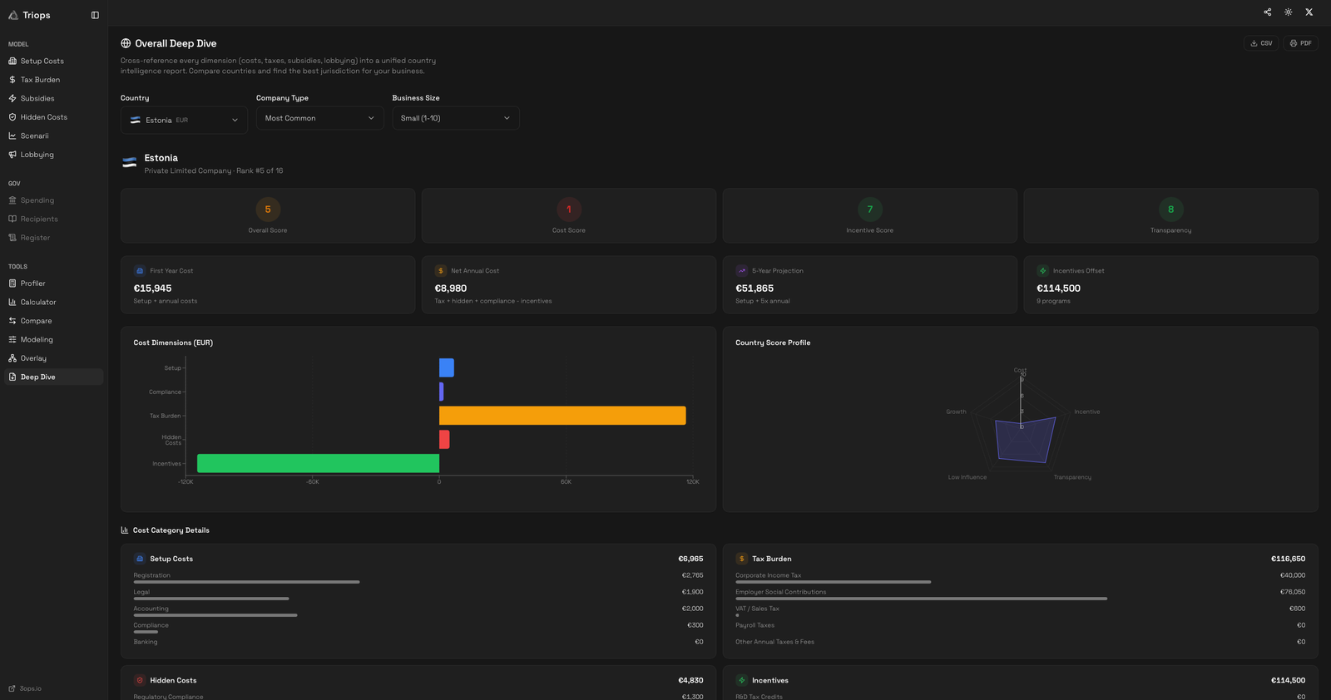Click the Compare arrows icon in sidebar
This screenshot has height=700, width=1331.
click(x=12, y=321)
